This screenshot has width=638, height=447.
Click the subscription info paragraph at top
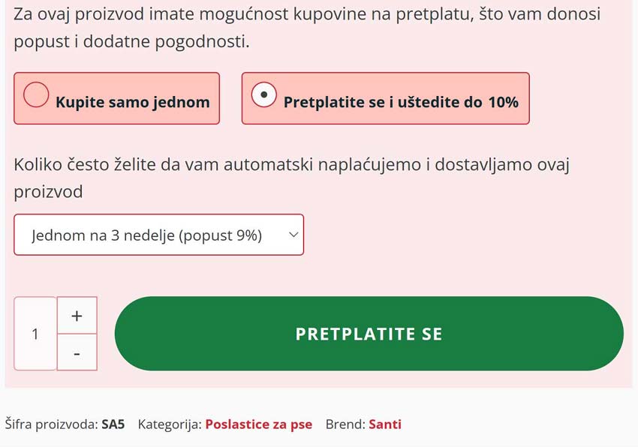(307, 28)
